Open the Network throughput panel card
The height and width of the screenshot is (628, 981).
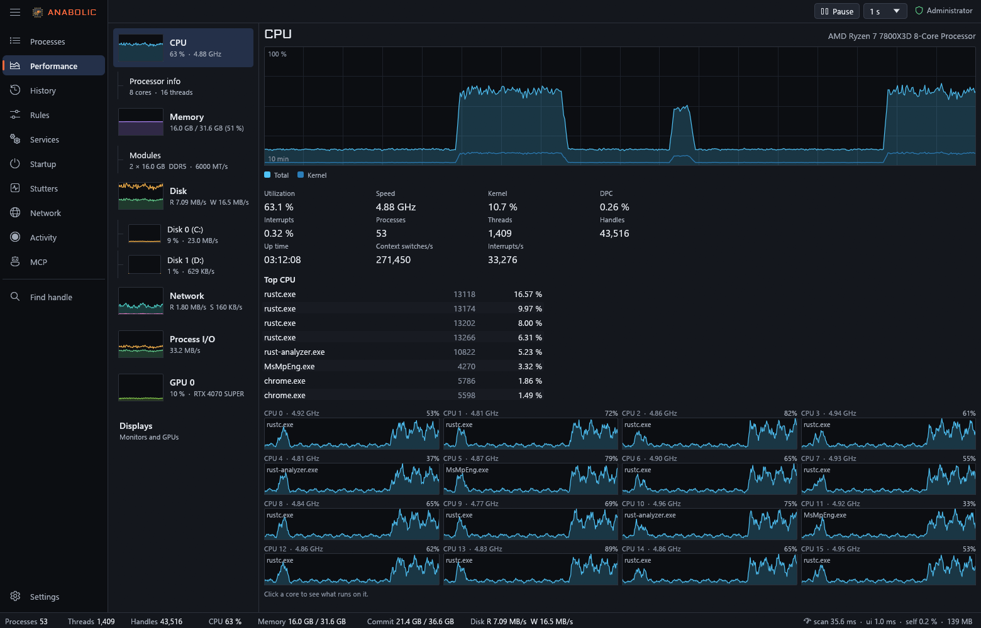[x=183, y=301]
